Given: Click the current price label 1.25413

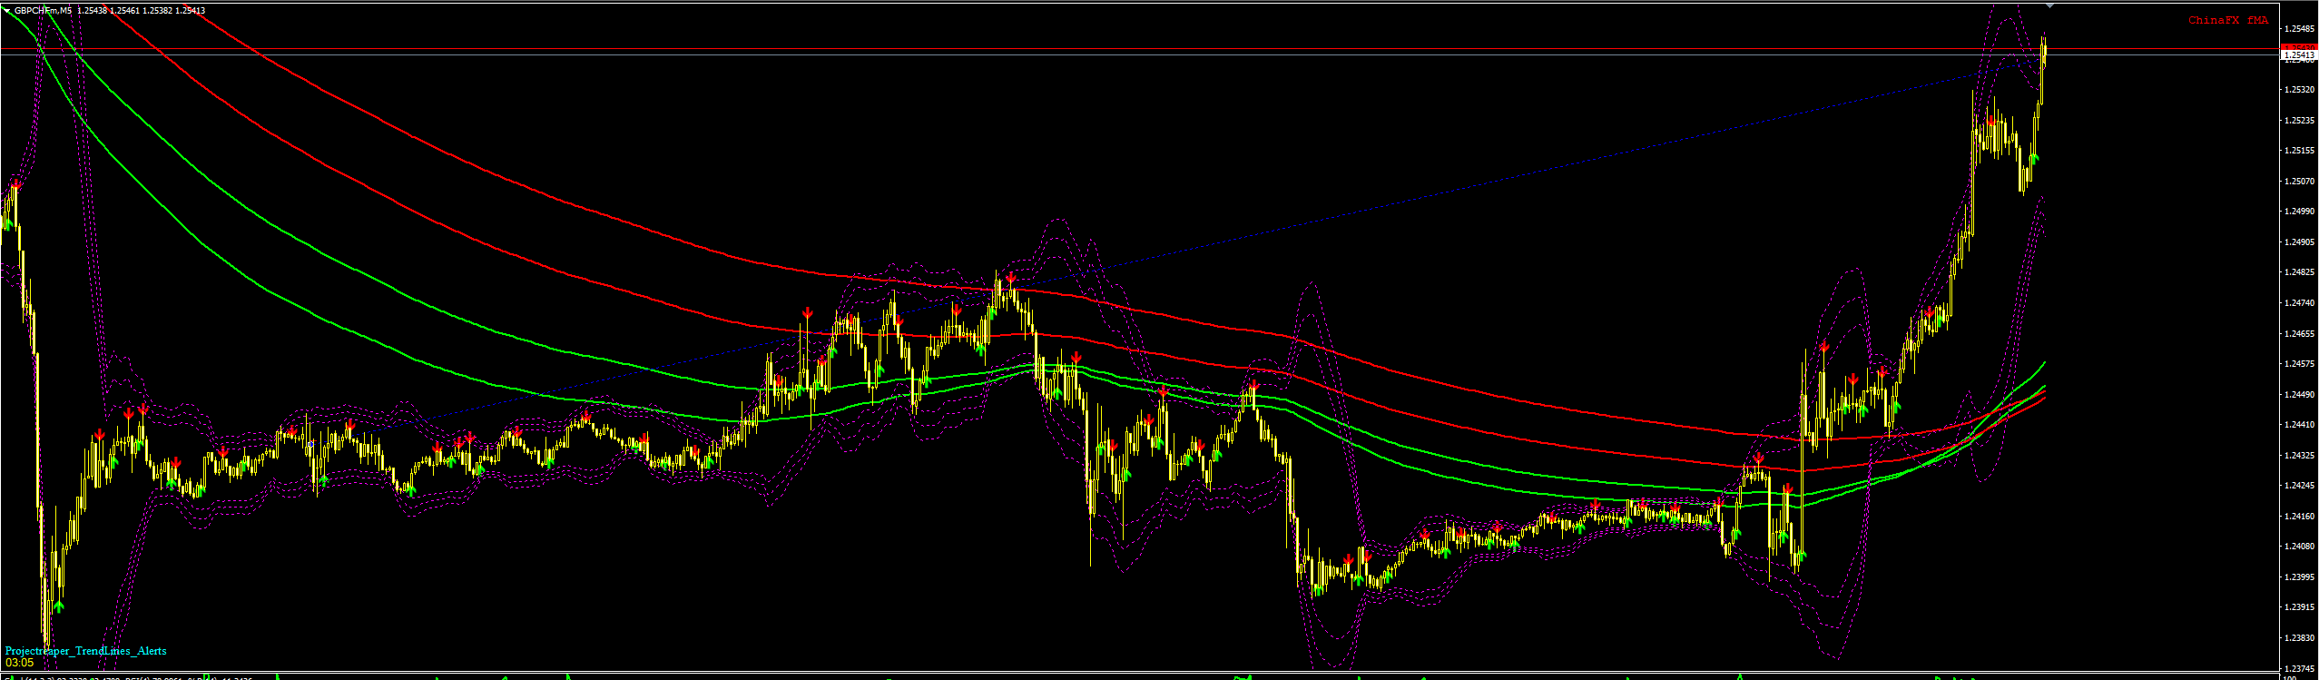Looking at the screenshot, I should (x=2298, y=55).
